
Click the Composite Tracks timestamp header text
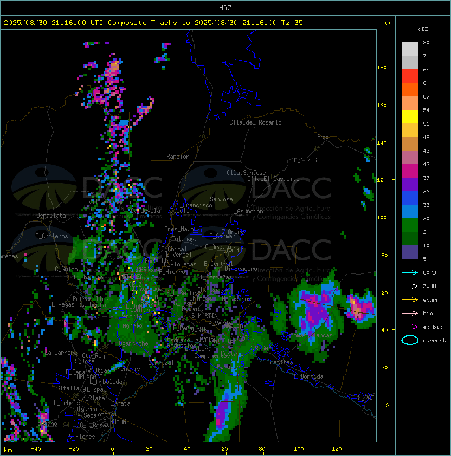click(153, 23)
